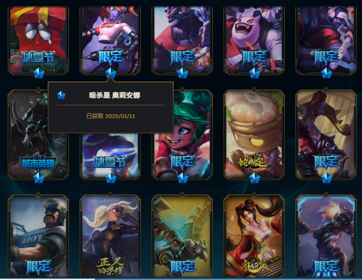Select the gem below the green-haired girl skin
The width and height of the screenshot is (362, 280).
[x=182, y=178]
